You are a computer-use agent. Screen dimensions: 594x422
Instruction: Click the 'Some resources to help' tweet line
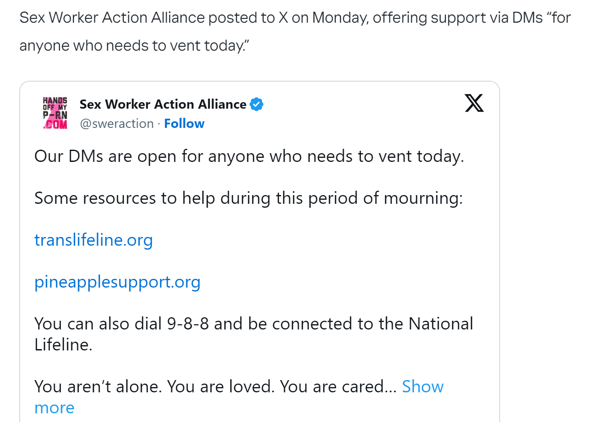(x=249, y=198)
